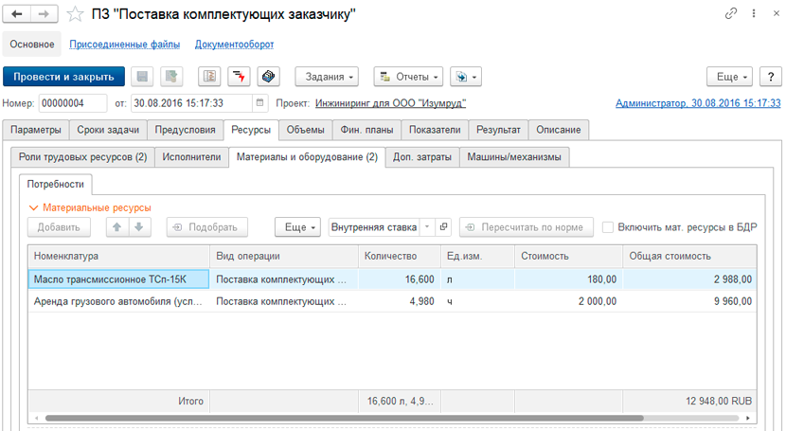Add to favorites with the star icon
The image size is (786, 431).
(x=75, y=14)
